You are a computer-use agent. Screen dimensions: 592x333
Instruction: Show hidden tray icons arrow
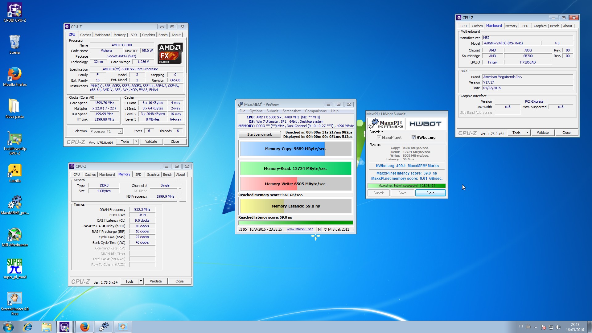coord(536,327)
